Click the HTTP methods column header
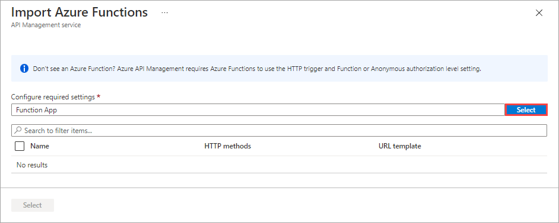The image size is (559, 223). 227,146
